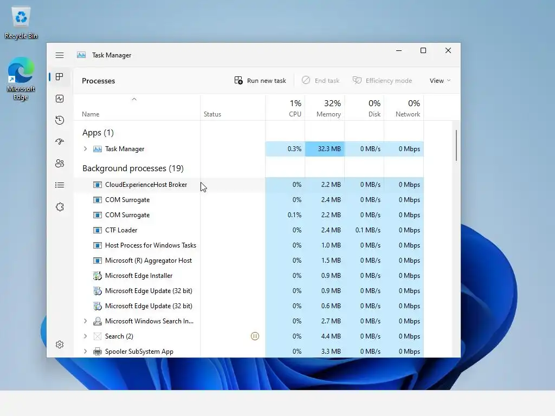Click the Task Manager title bar icon
The image size is (555, 416).
tap(81, 55)
